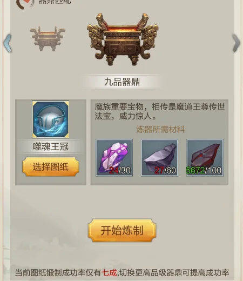Go to the next cauldron with the right arrow
The image size is (243, 281).
click(236, 43)
